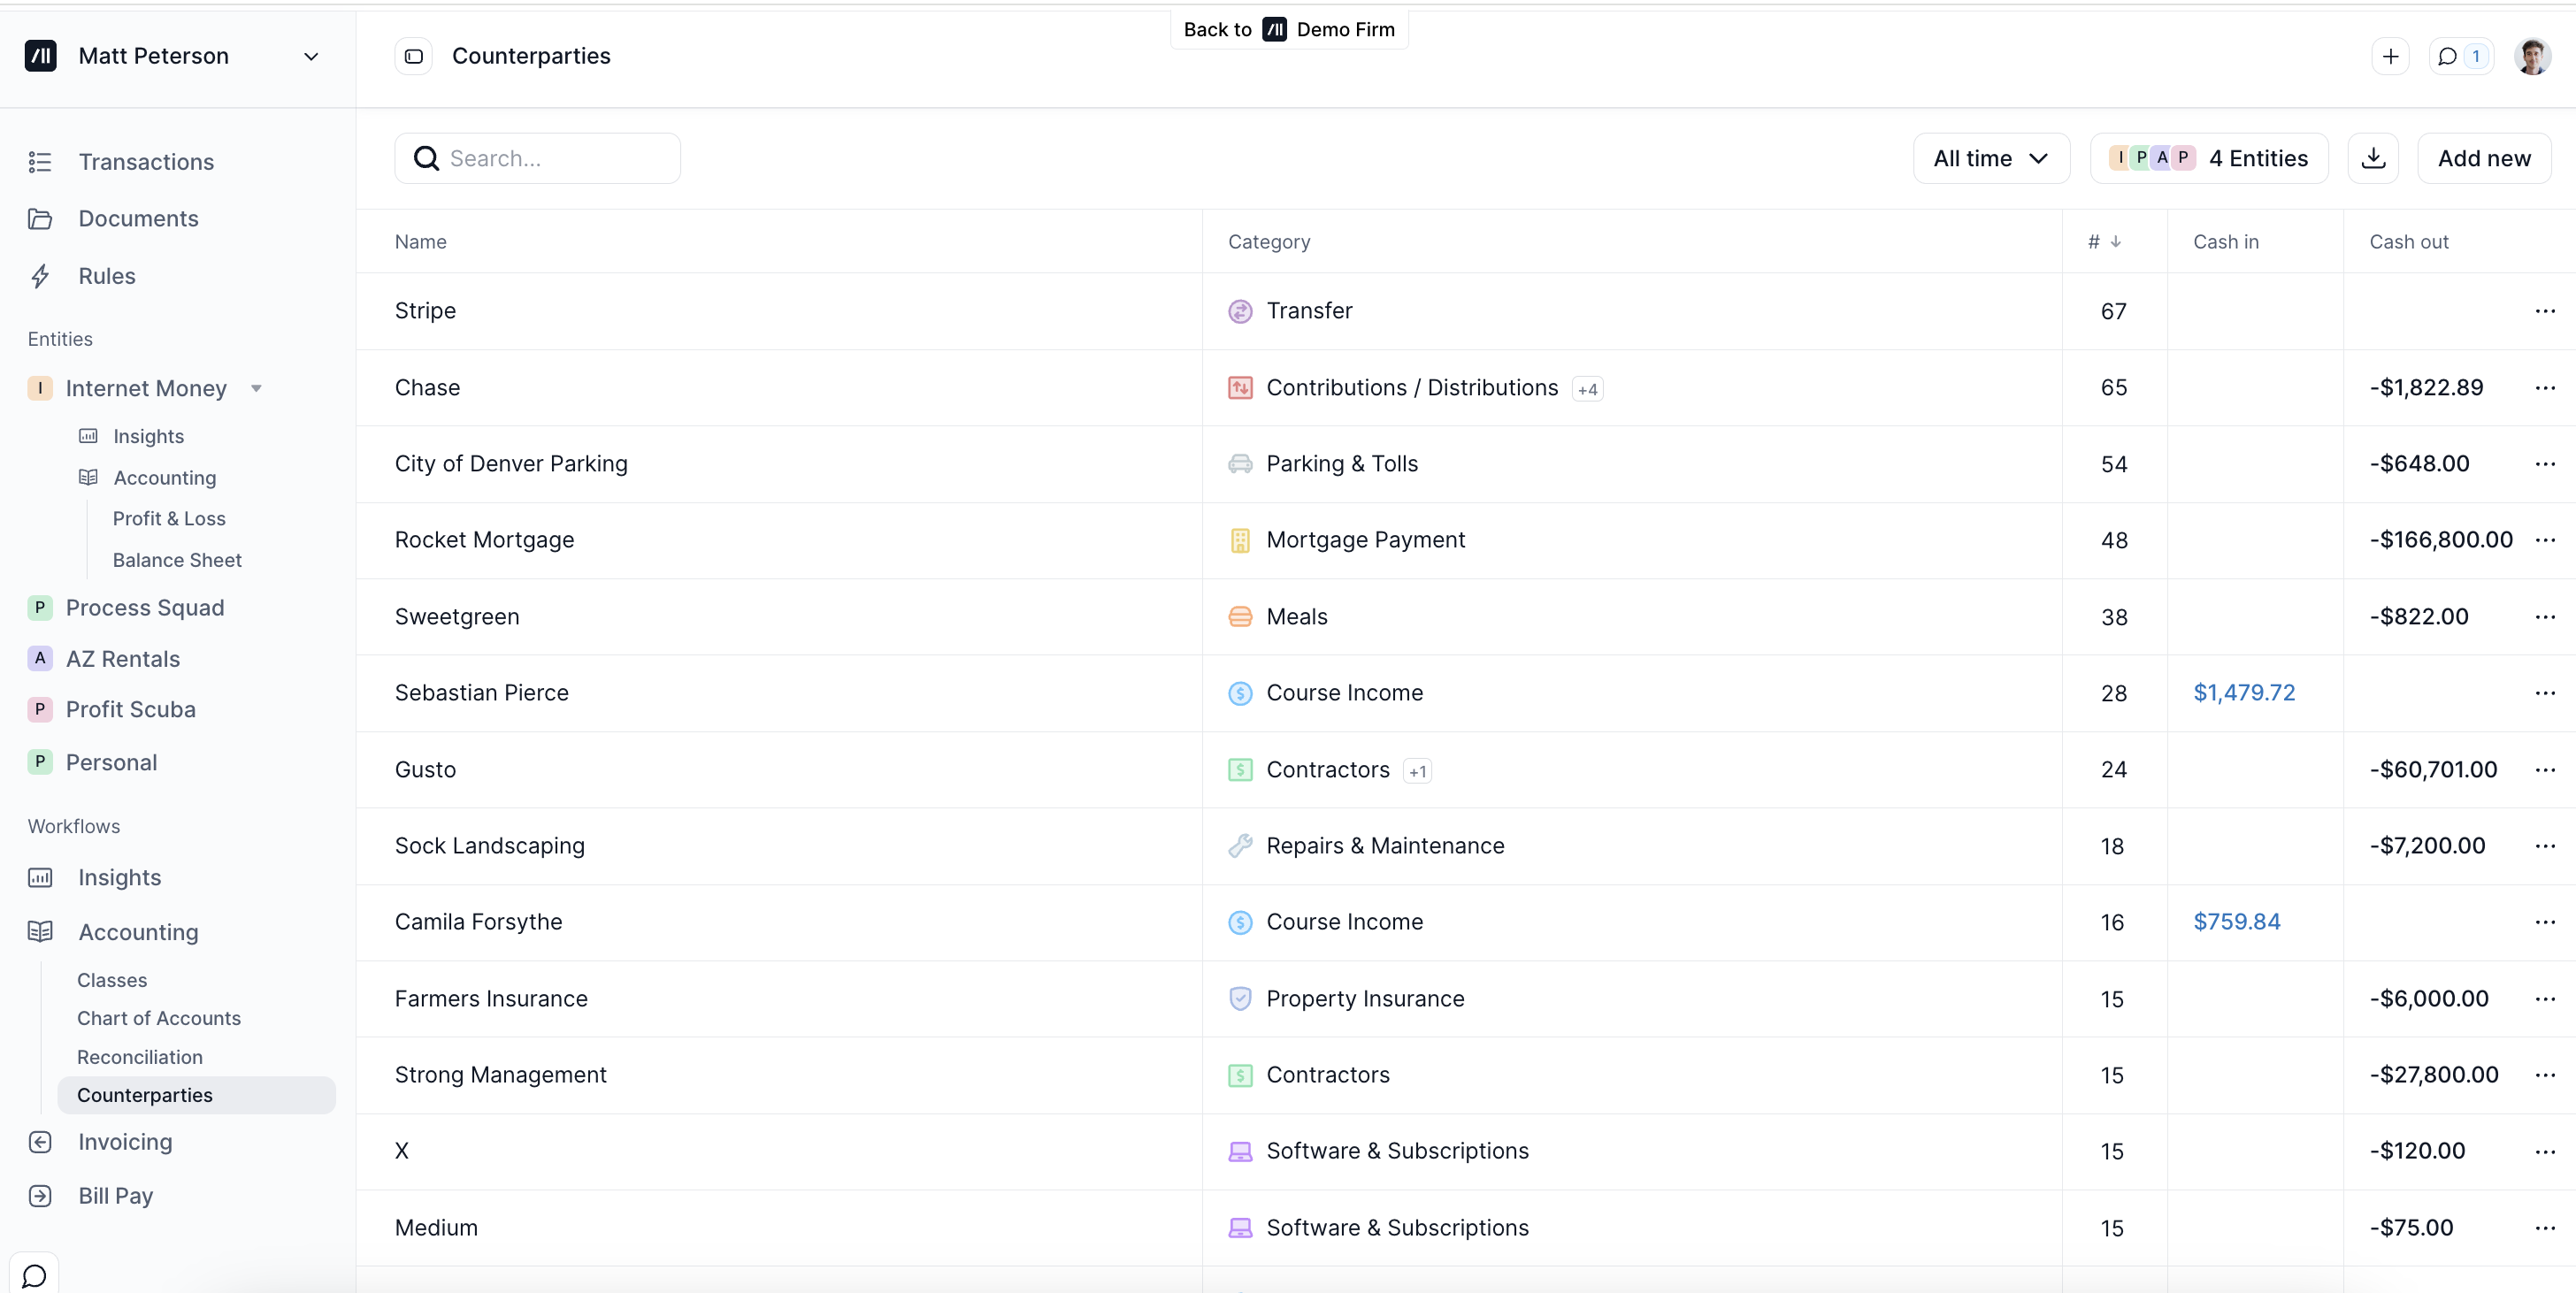2576x1293 pixels.
Task: Open the chat bubble at bottom left
Action: point(34,1275)
